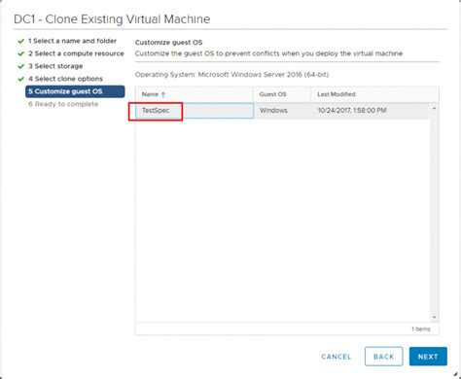Sort by the Name column header

tap(194, 94)
